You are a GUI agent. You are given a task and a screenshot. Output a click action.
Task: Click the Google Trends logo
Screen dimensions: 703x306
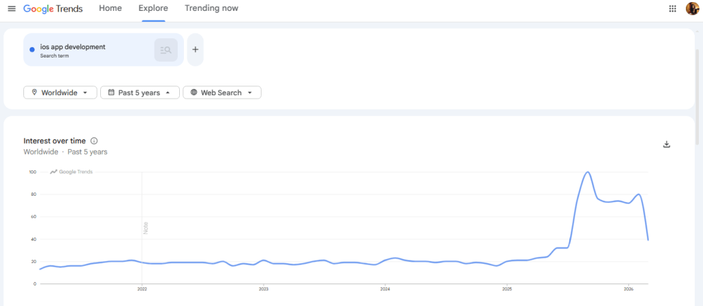click(x=55, y=8)
